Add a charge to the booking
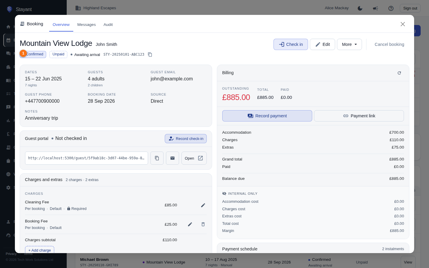Screen dimensions: 429x268 click(40, 250)
